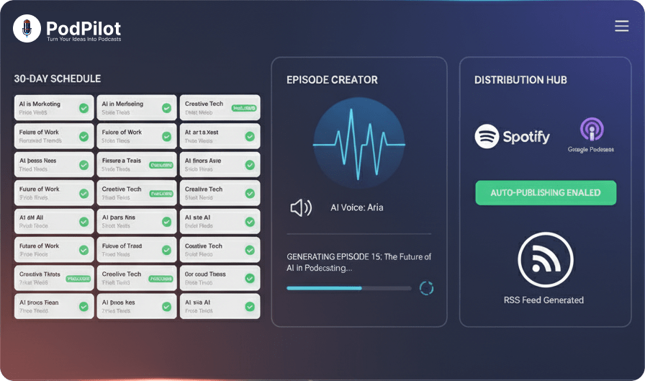
Task: Click the Distribution Hub heading
Action: [520, 80]
